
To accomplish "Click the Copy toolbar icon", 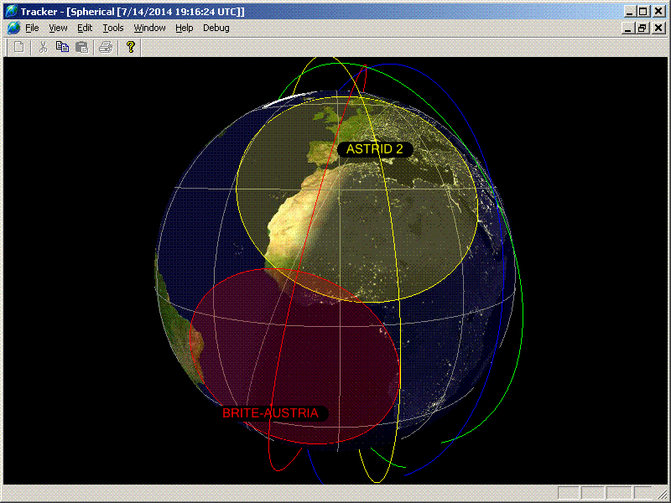I will tap(62, 47).
